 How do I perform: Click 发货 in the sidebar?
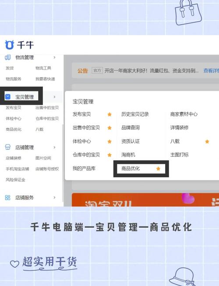(10, 68)
